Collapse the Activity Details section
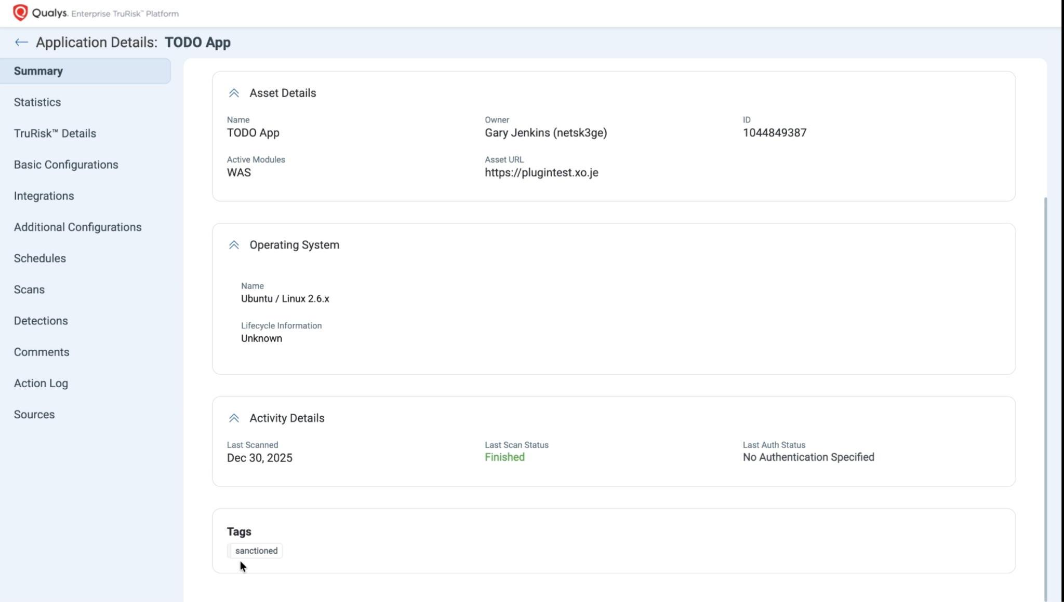 [x=234, y=418]
